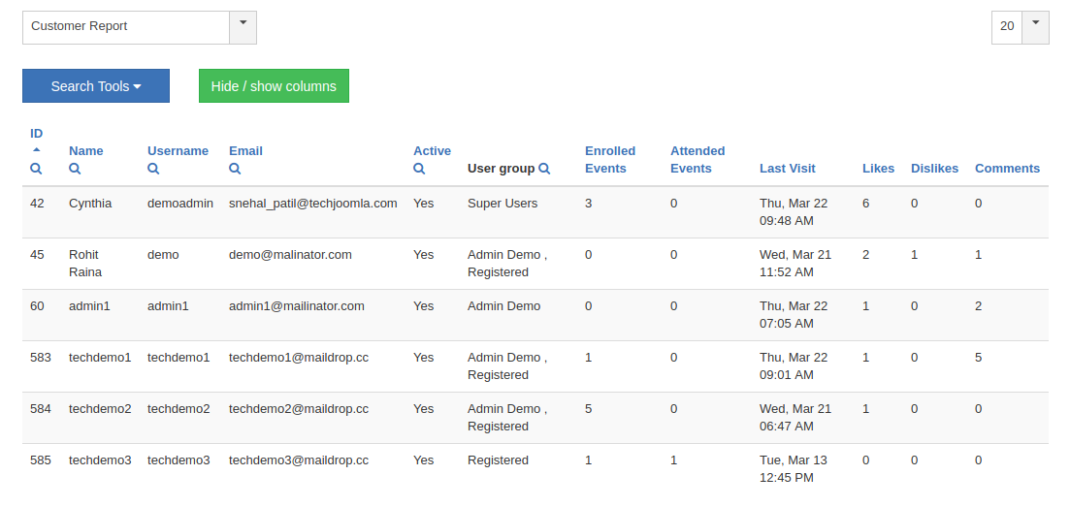Click the search icon under Active column
Image resolution: width=1070 pixels, height=507 pixels.
pos(419,169)
